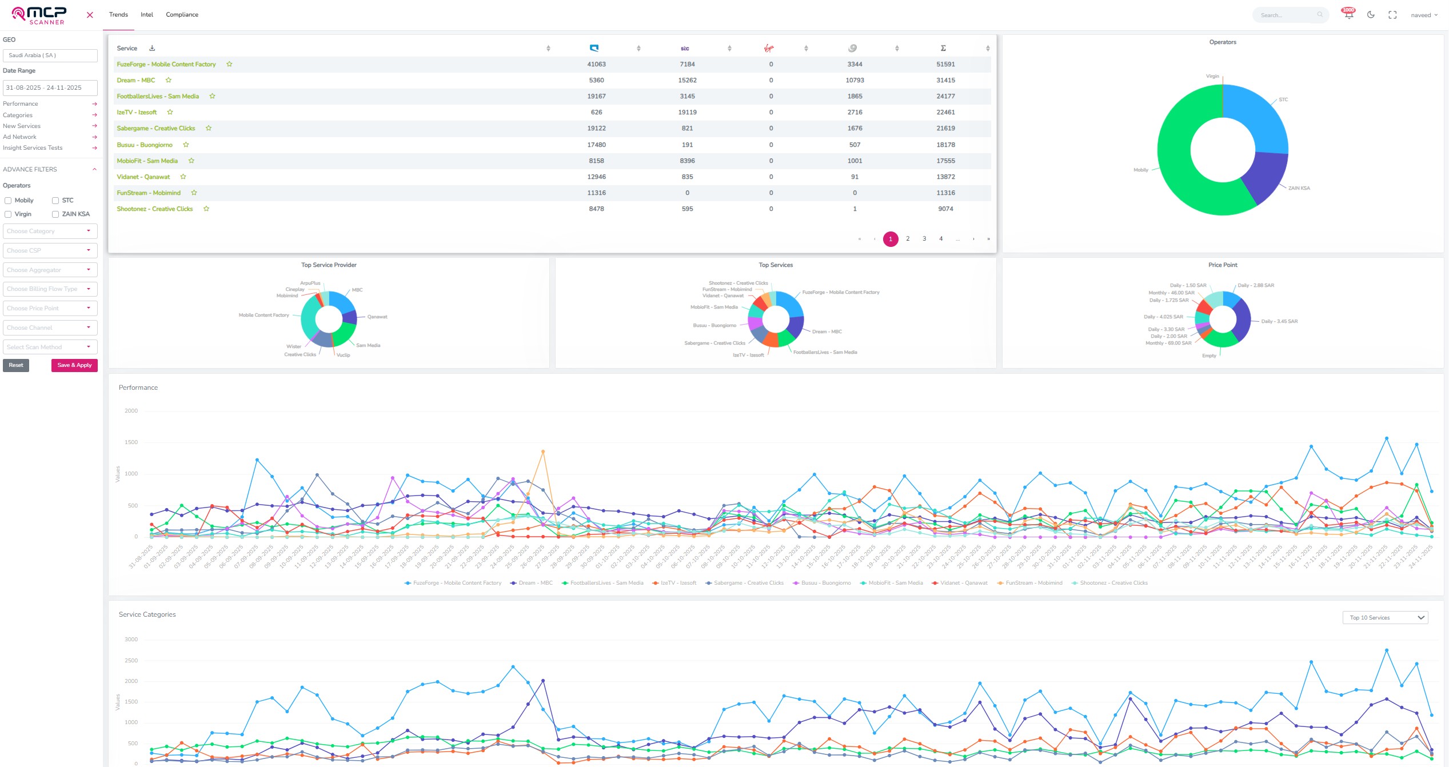The height and width of the screenshot is (767, 1449).
Task: Click the Reset button
Action: (16, 365)
